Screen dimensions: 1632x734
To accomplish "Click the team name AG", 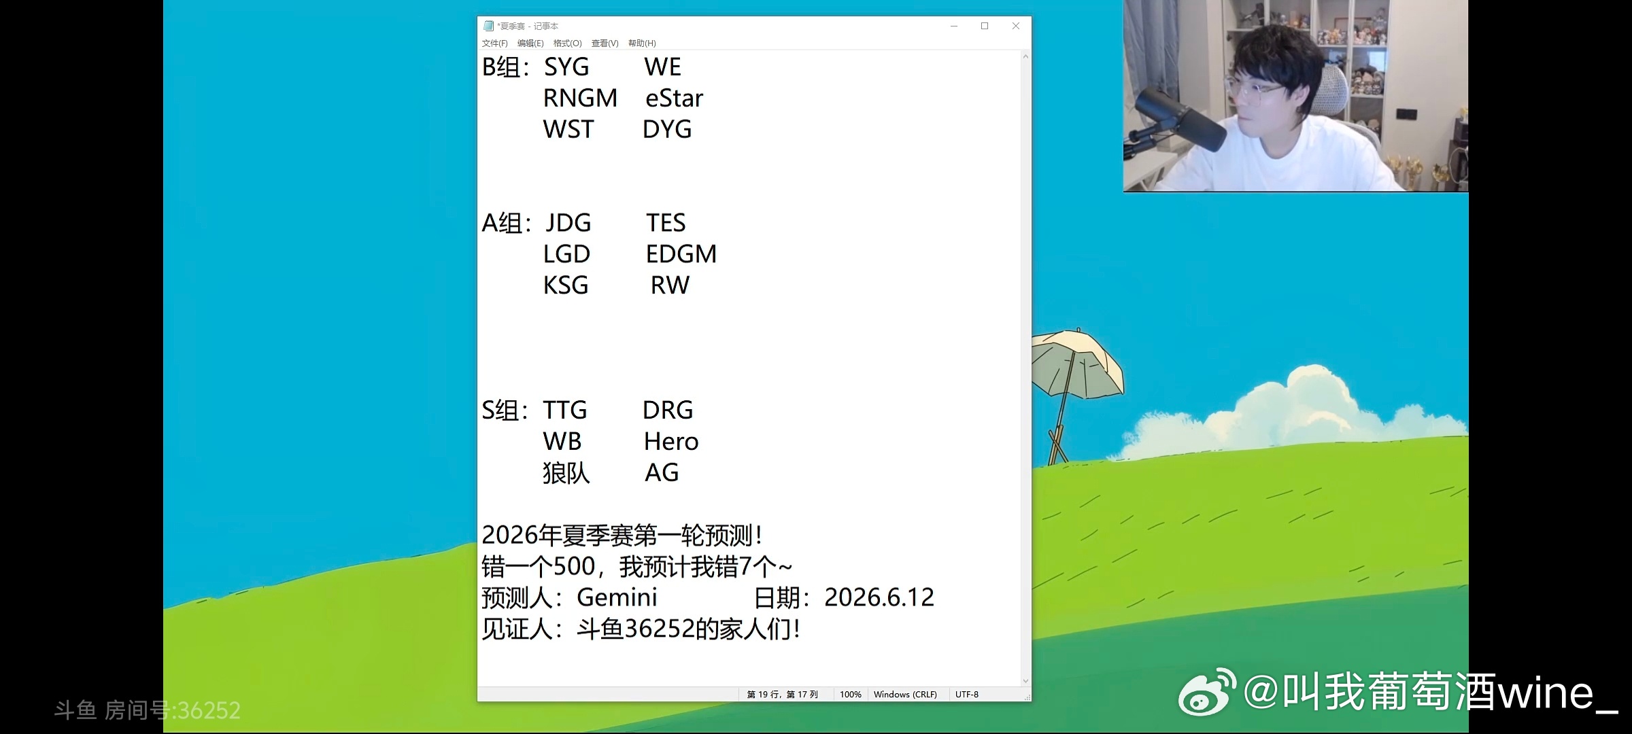I will 662,473.
